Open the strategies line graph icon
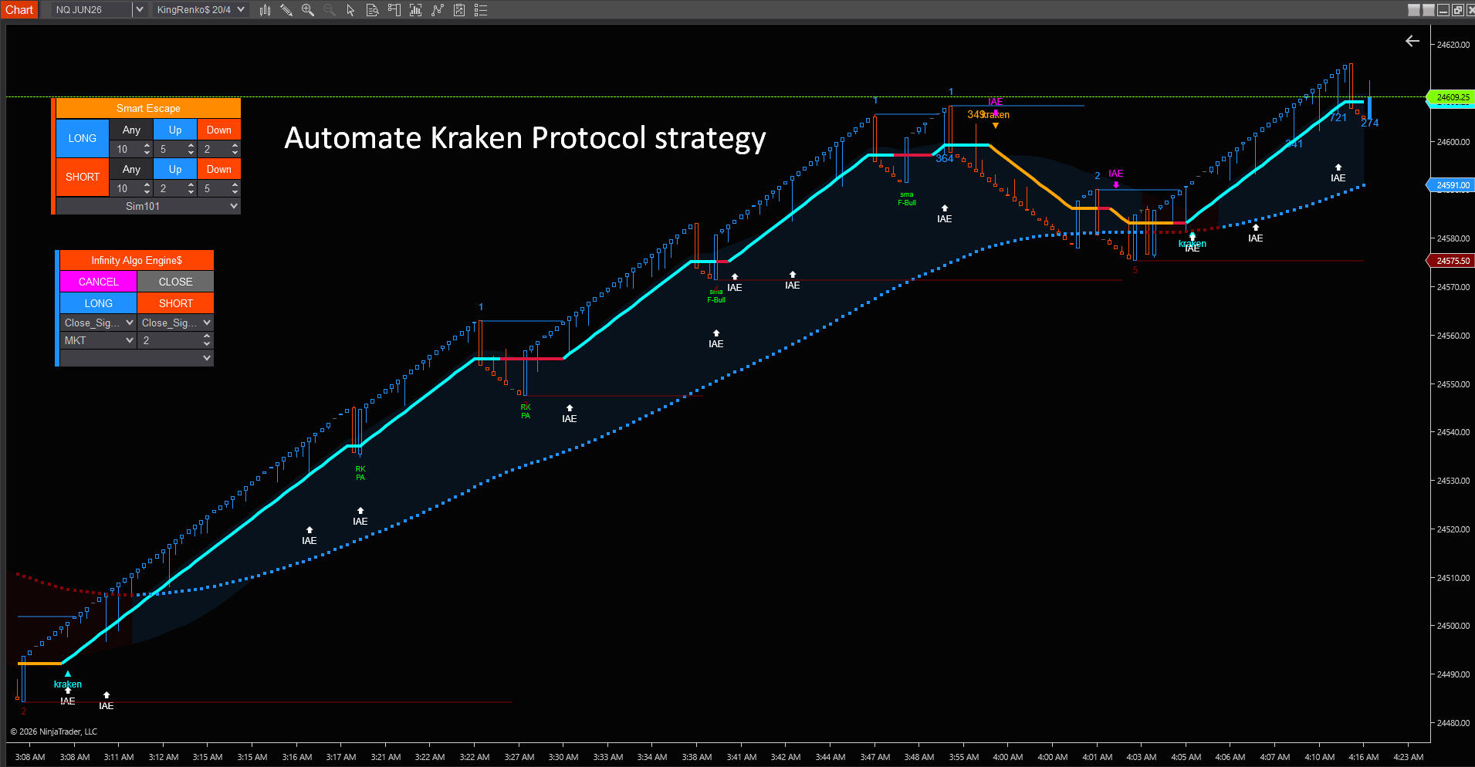This screenshot has width=1475, height=767. coord(438,10)
